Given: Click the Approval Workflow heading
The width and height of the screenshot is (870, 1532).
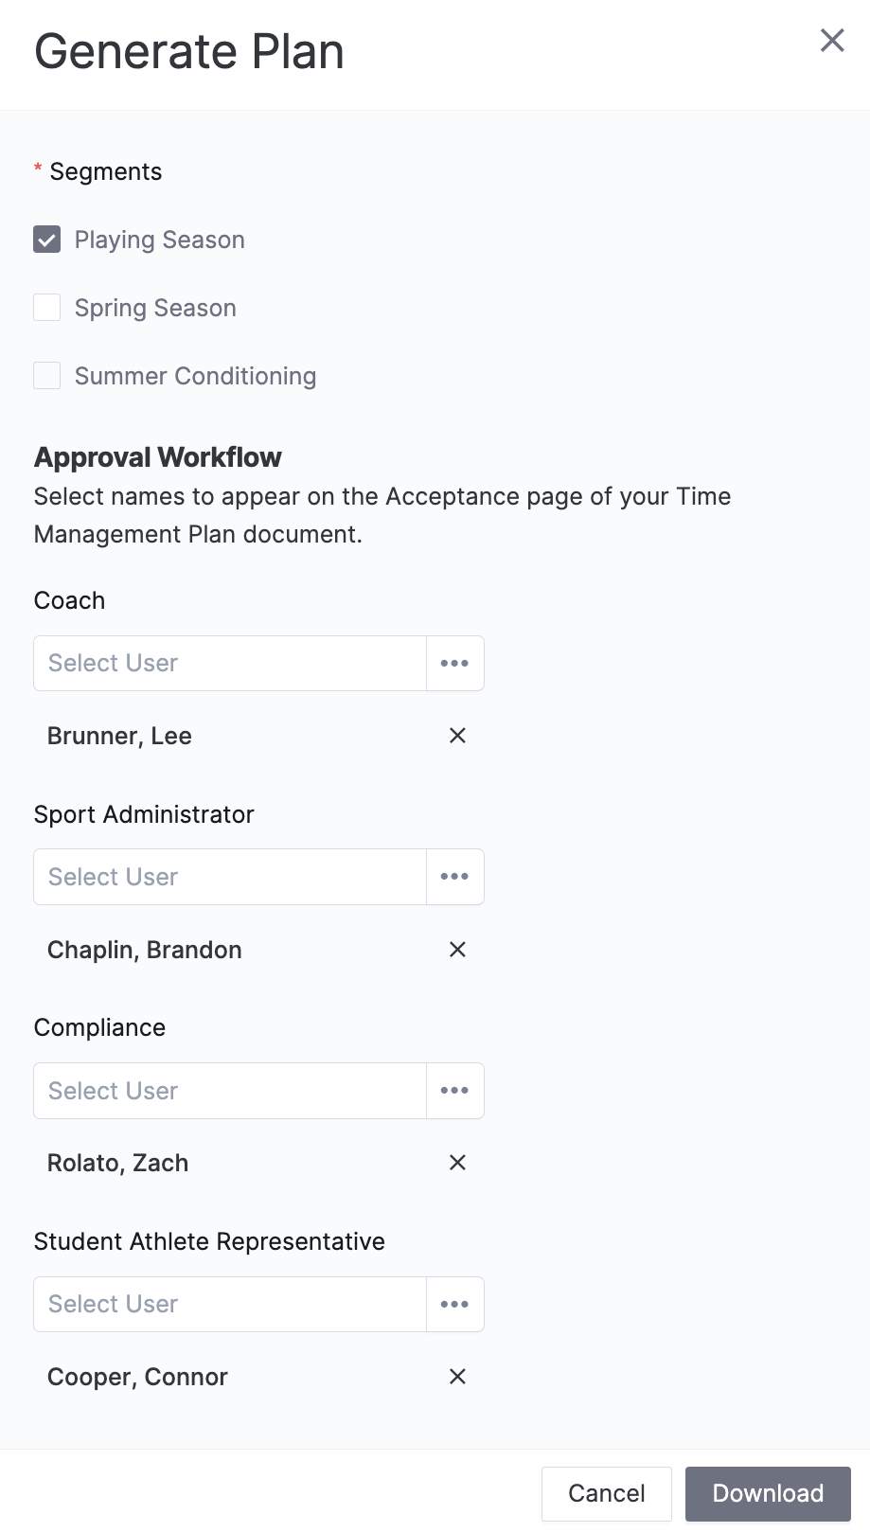Looking at the screenshot, I should [x=157, y=457].
